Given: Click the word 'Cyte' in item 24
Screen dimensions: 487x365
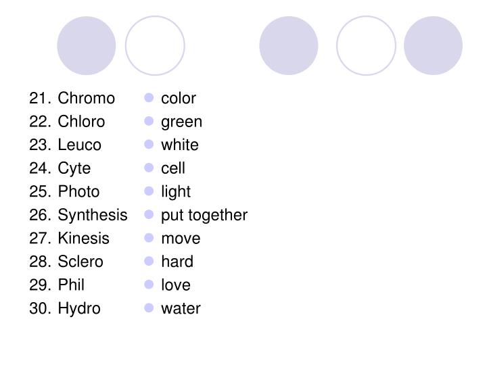Looking at the screenshot, I should point(74,168).
